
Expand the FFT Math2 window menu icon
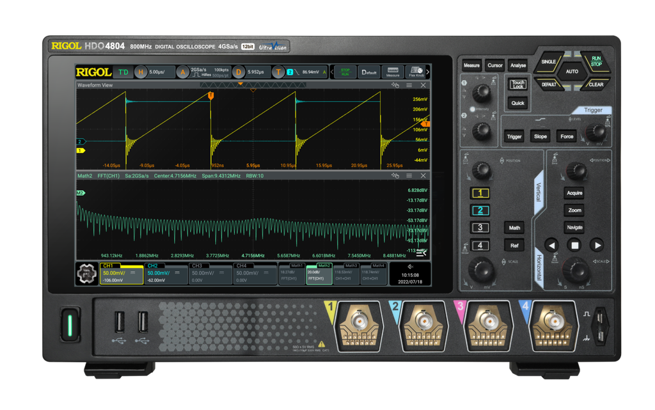pos(409,175)
